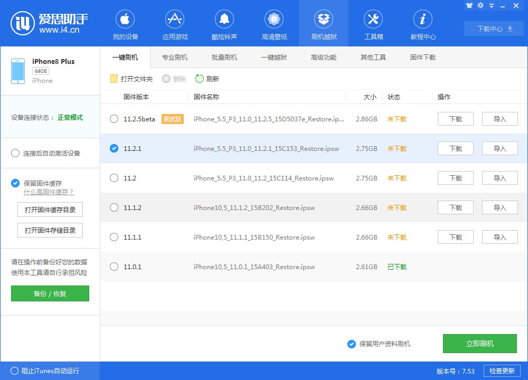Viewport: 528px width, 380px height.
Task: Select firmware version 11.2 radio button
Action: (114, 178)
